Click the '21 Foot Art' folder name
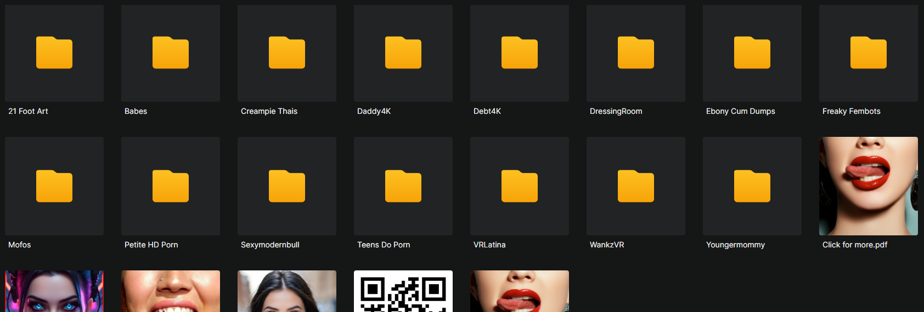This screenshot has height=312, width=924. click(x=28, y=111)
